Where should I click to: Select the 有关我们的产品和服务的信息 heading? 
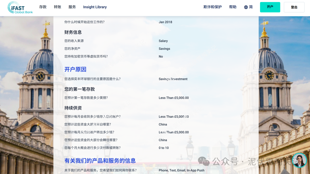click(100, 161)
